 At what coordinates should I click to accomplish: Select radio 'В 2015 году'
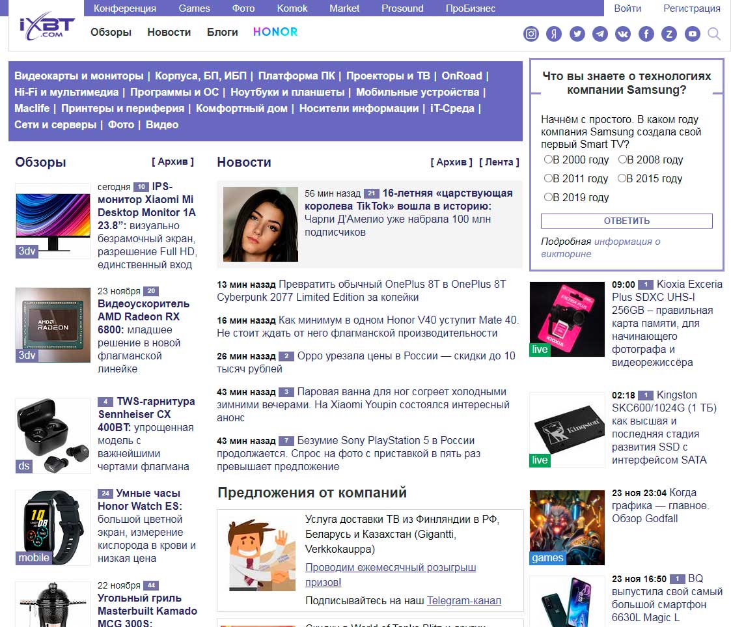click(622, 178)
